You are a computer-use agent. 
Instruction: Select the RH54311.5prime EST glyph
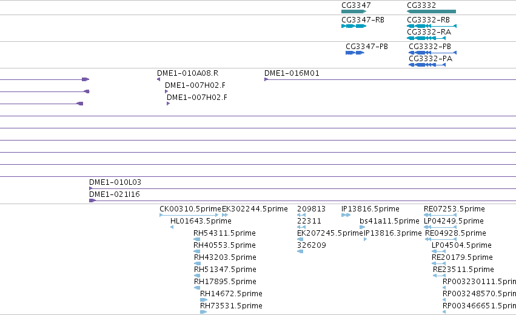197,239
